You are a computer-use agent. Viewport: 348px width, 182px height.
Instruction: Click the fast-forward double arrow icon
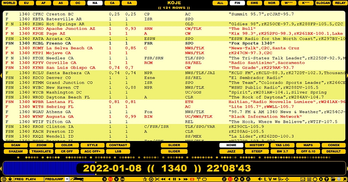[186, 179]
